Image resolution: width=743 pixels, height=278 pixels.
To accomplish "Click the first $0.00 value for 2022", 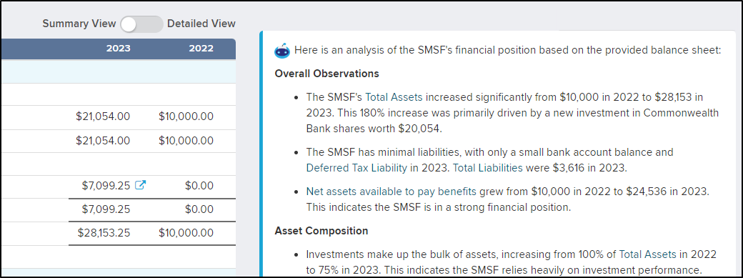I will point(199,186).
